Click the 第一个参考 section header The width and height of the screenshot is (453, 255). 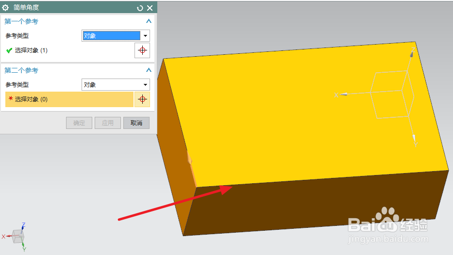click(x=21, y=21)
